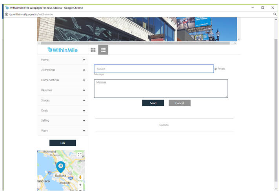Viewport: 280px width, 191px height.
Task: Expand the Resumes chevron
Action: click(84, 91)
